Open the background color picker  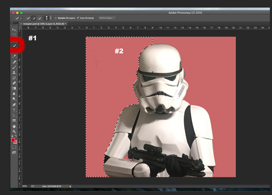point(16,142)
